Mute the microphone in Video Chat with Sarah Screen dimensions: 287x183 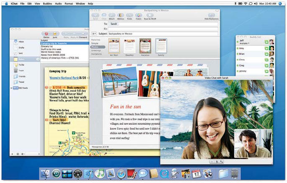216,161
